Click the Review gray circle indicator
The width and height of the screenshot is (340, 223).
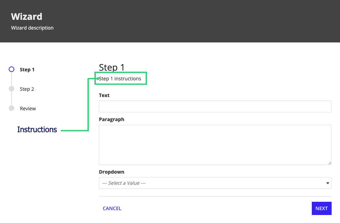pos(11,108)
